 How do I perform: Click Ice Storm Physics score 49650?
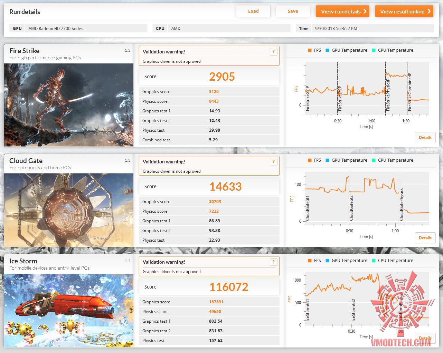click(215, 312)
